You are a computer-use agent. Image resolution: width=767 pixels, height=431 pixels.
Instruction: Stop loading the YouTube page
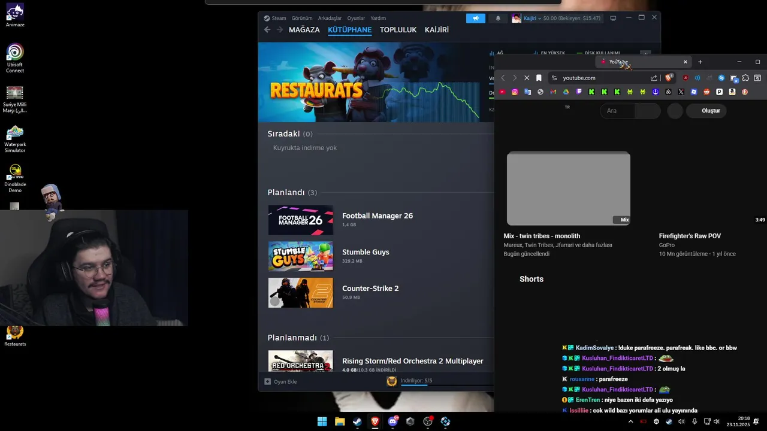(x=527, y=78)
